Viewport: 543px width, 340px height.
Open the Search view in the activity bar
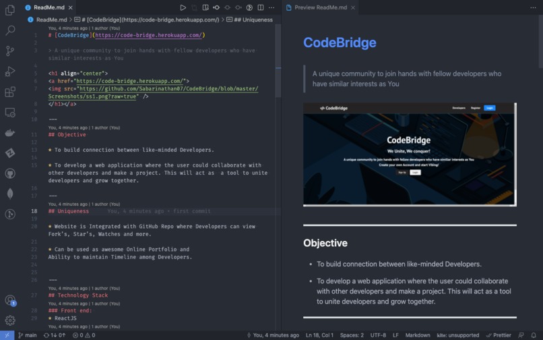[10, 30]
